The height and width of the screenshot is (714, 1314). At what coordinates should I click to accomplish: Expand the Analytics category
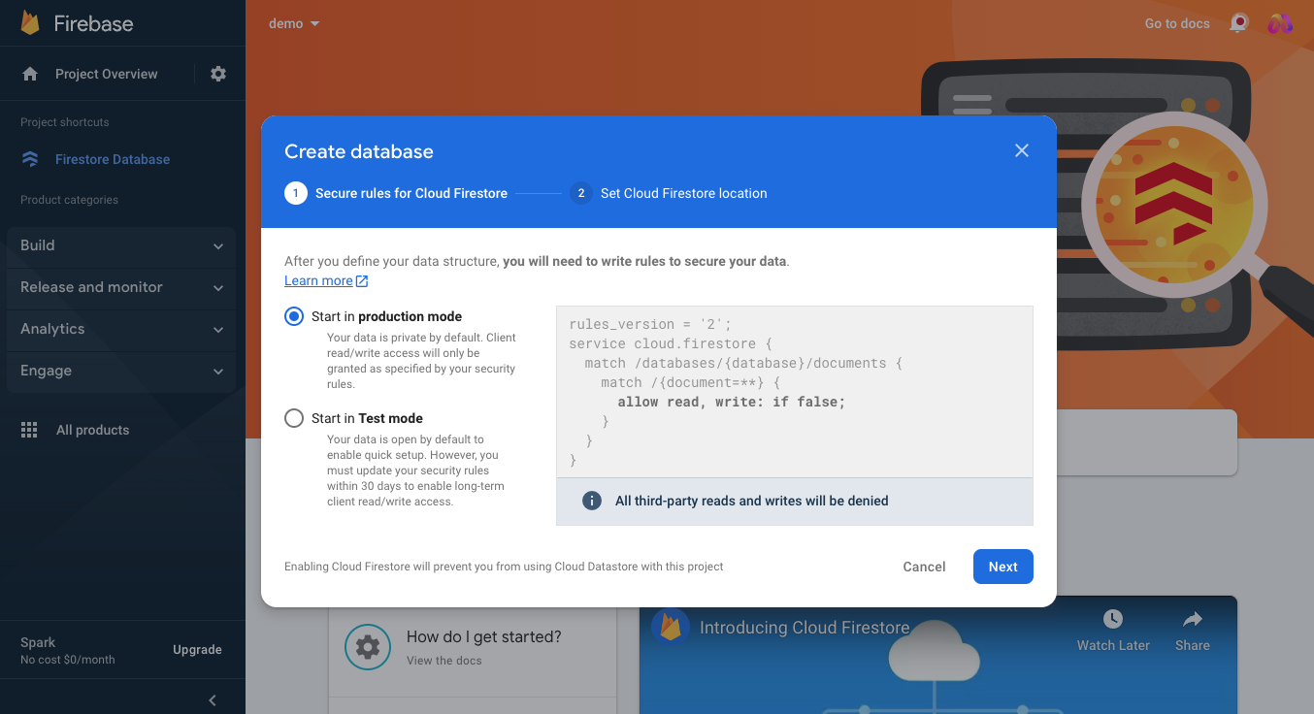pos(121,329)
